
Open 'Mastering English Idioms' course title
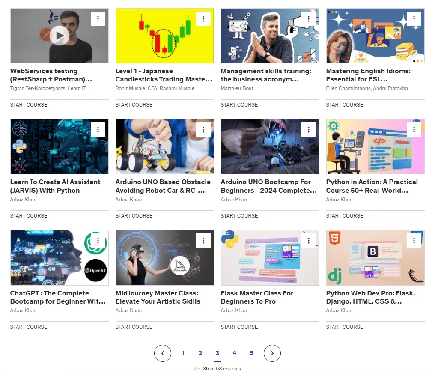click(x=368, y=75)
